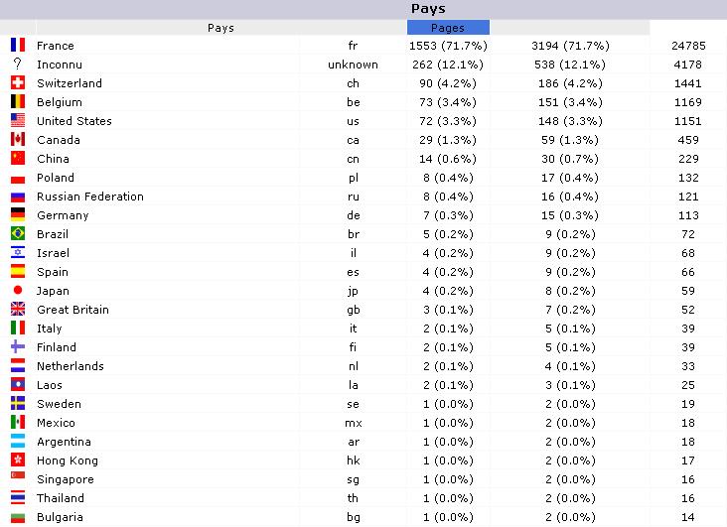Viewport: 727px width, 527px height.
Task: Click the France flag icon
Action: click(18, 45)
